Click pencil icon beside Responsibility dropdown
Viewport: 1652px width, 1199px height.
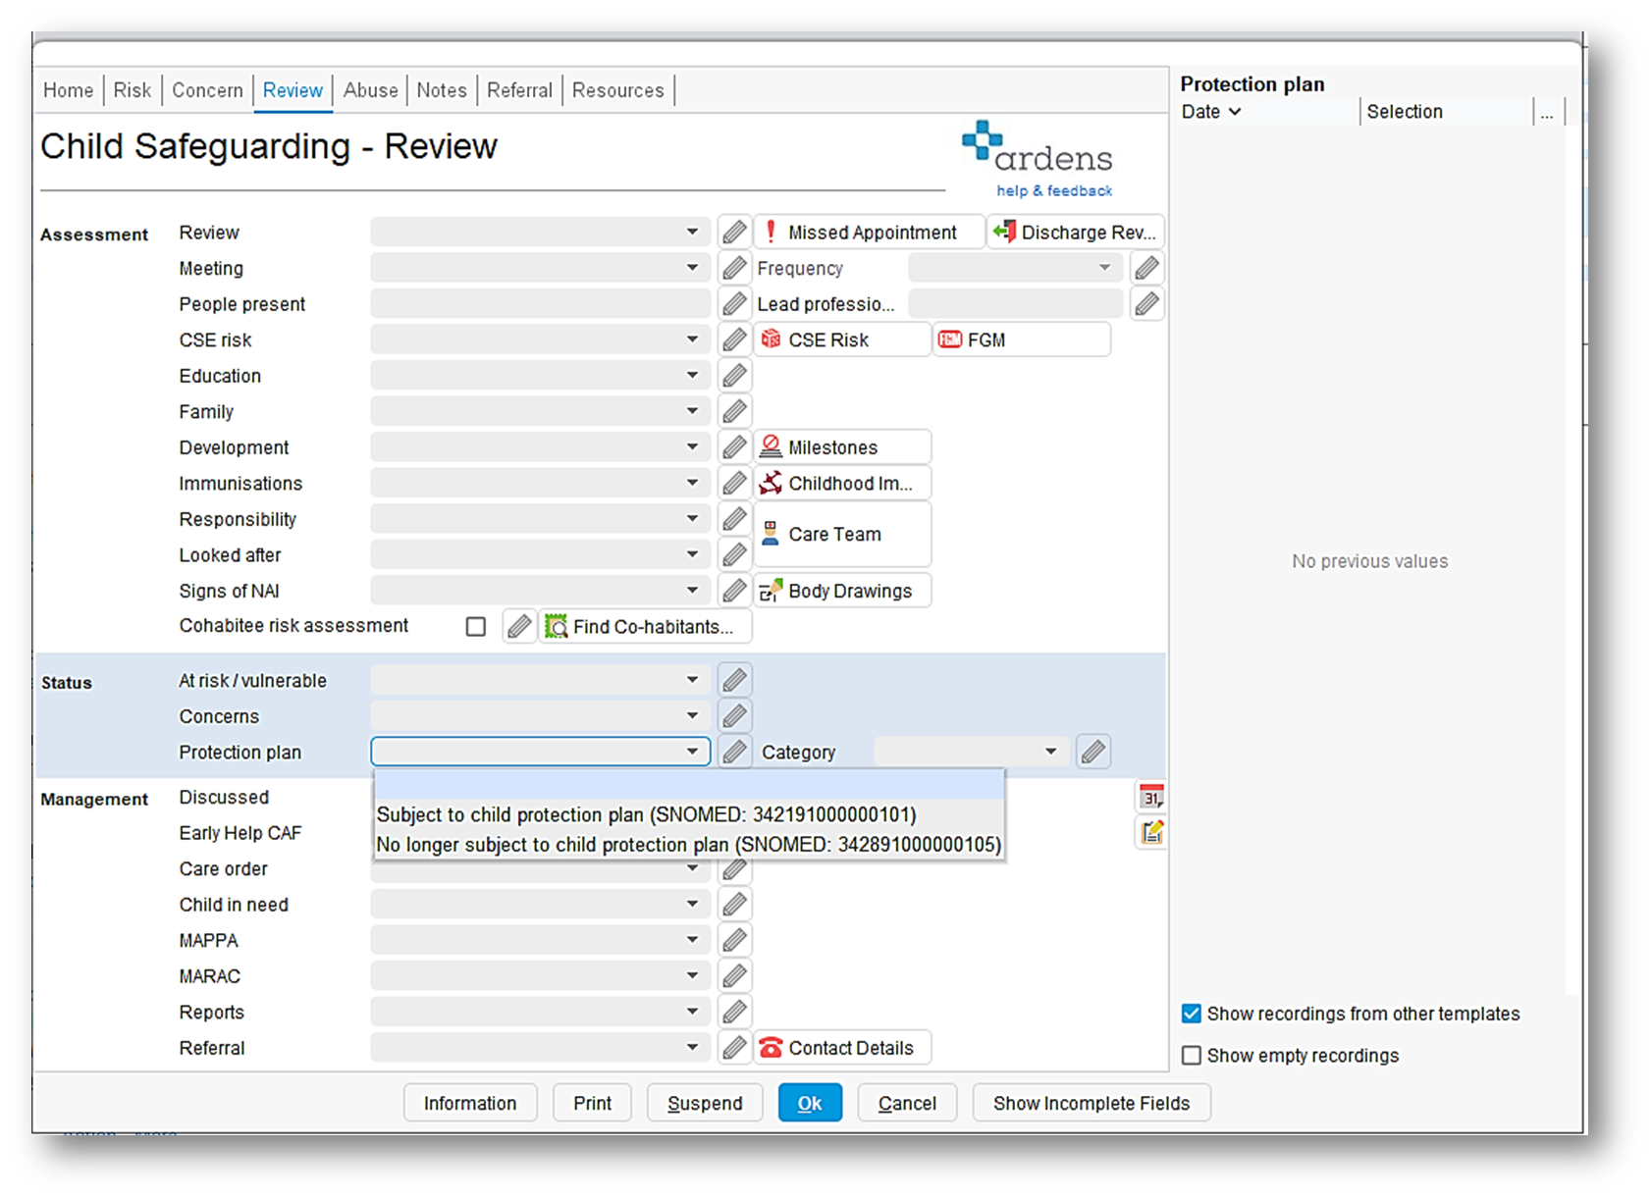point(734,519)
